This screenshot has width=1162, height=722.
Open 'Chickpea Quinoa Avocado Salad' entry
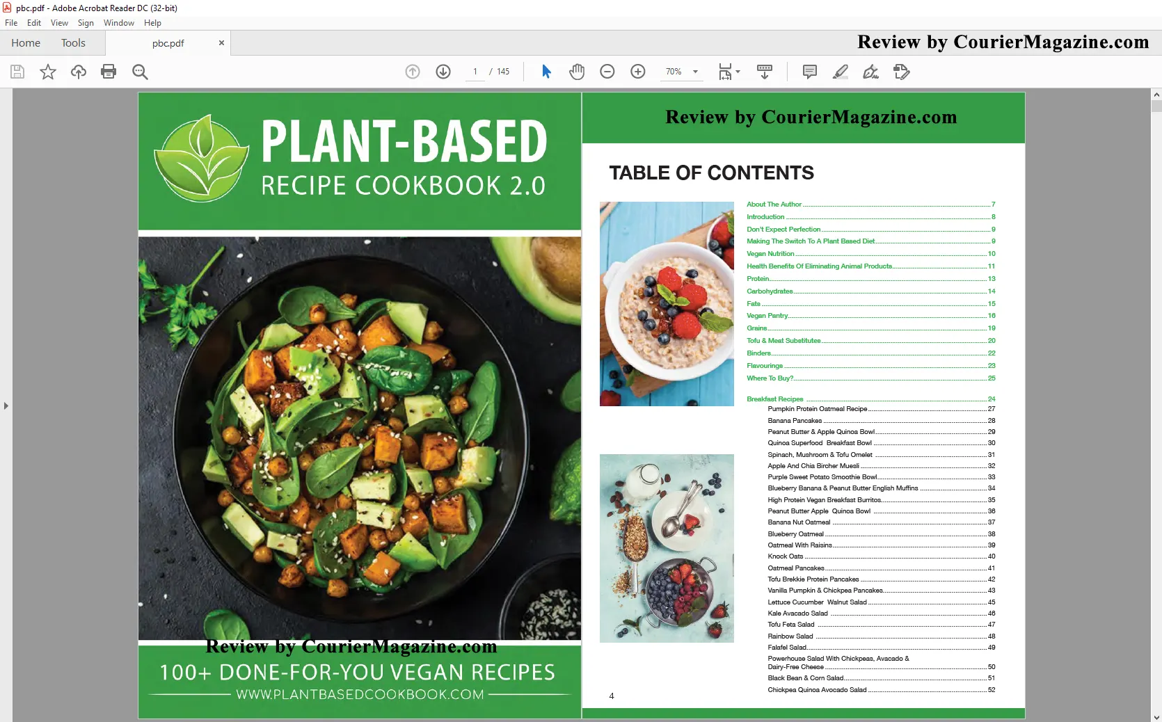(882, 690)
